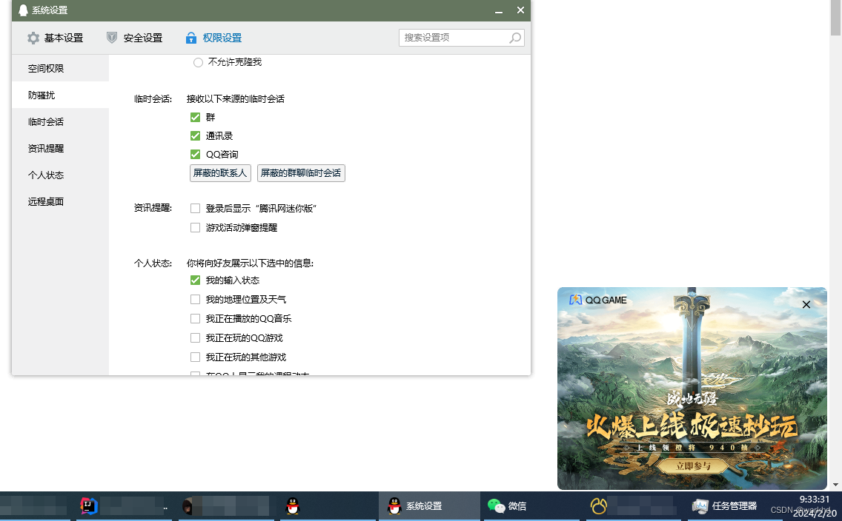This screenshot has height=521, width=842.
Task: Go to 临时会话 sidebar item
Action: [60, 121]
